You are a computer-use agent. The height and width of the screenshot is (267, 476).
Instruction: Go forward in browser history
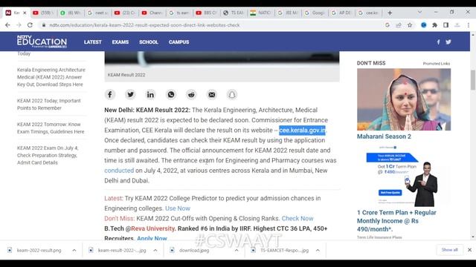pos(19,25)
